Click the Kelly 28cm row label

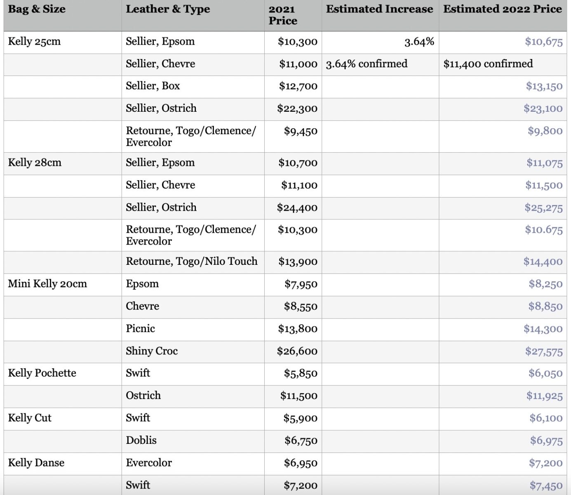(x=35, y=163)
